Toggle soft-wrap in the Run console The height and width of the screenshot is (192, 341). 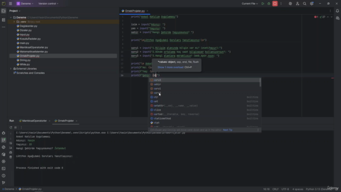11,143
